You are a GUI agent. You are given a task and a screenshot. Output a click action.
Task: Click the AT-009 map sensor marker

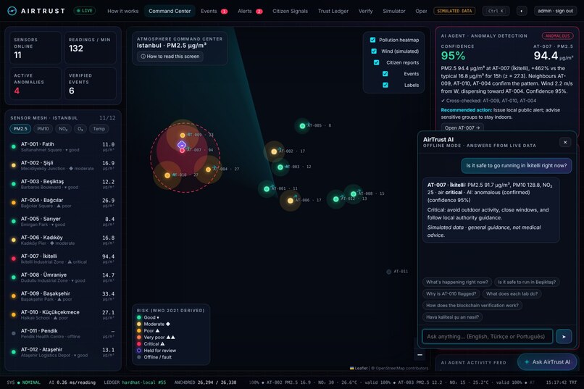tap(183, 135)
